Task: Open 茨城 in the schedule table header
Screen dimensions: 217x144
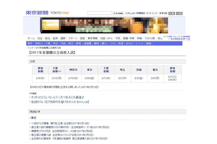Action: click(x=139, y=70)
